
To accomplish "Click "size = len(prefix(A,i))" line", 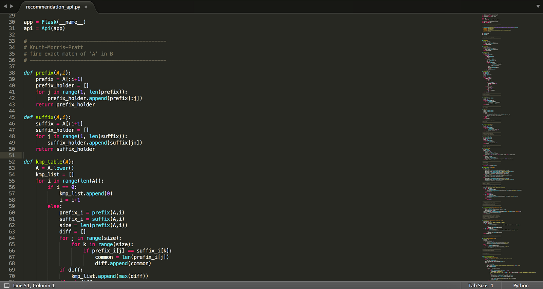I will 93,225.
